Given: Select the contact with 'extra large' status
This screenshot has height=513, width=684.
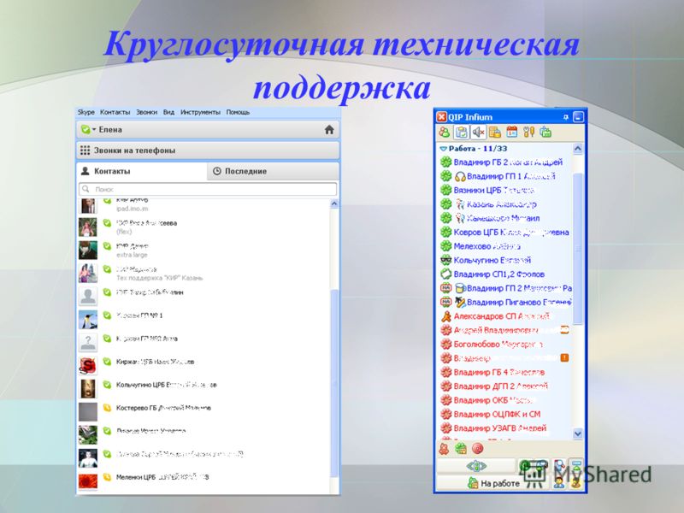Looking at the screenshot, I should tap(203, 251).
